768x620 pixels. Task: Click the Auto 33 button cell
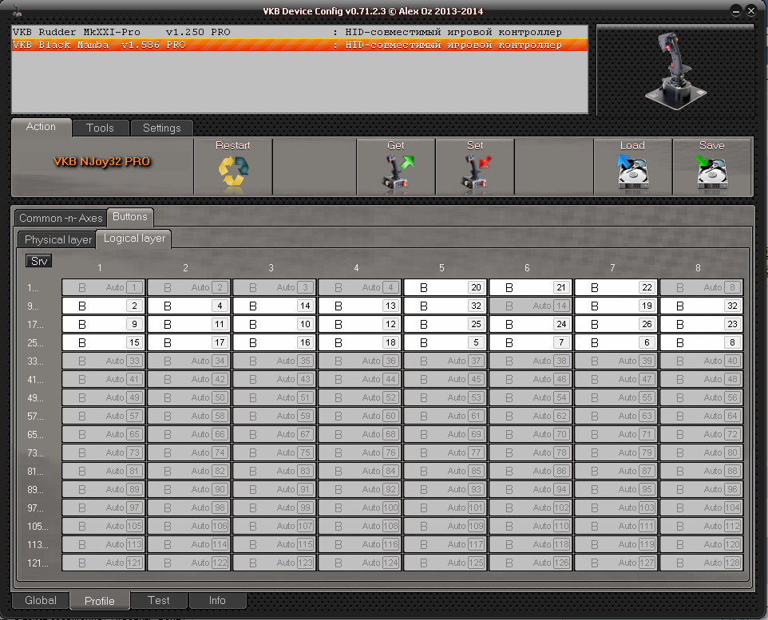pyautogui.click(x=103, y=361)
